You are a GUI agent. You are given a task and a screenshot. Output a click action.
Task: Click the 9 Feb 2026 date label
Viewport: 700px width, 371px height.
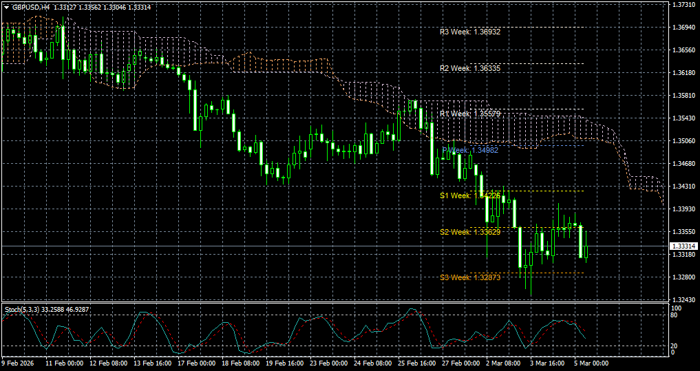click(18, 364)
